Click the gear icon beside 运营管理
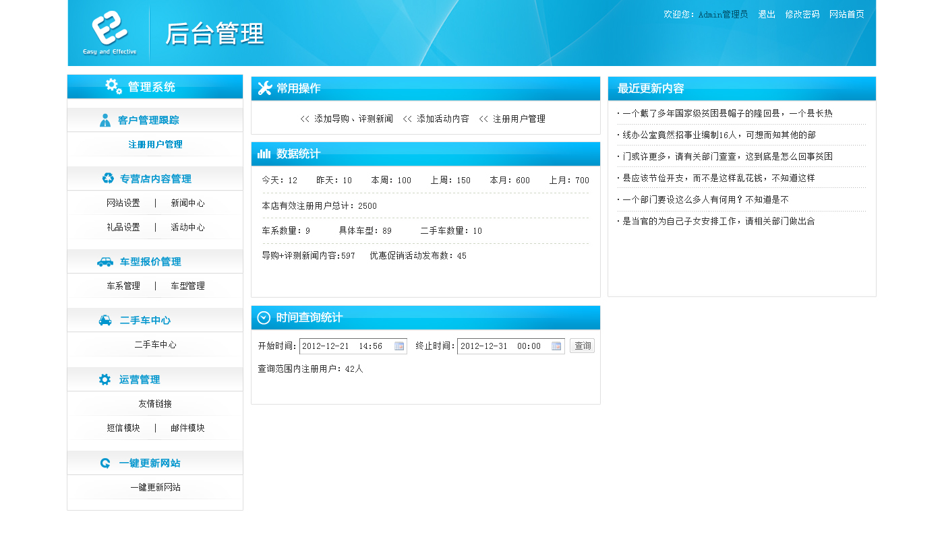 click(105, 379)
